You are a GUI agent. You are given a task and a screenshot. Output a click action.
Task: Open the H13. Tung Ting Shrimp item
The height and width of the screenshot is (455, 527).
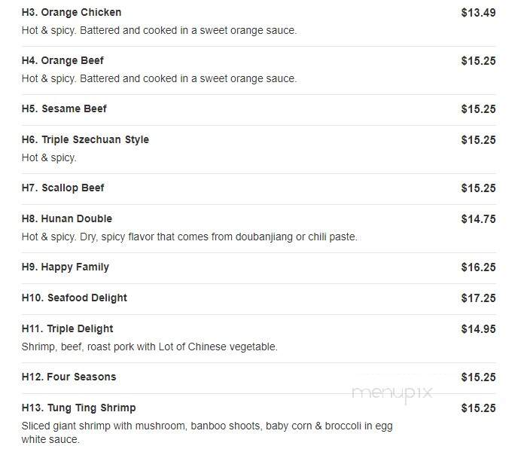(78, 408)
